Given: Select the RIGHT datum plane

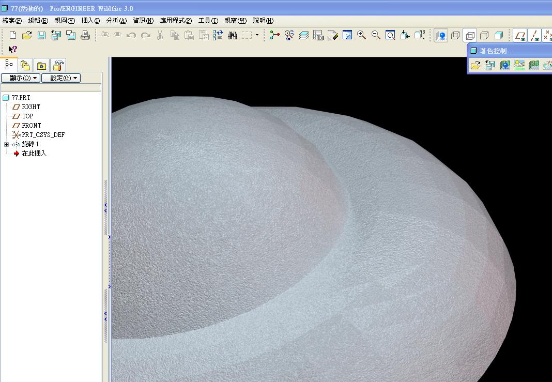Looking at the screenshot, I should 31,106.
